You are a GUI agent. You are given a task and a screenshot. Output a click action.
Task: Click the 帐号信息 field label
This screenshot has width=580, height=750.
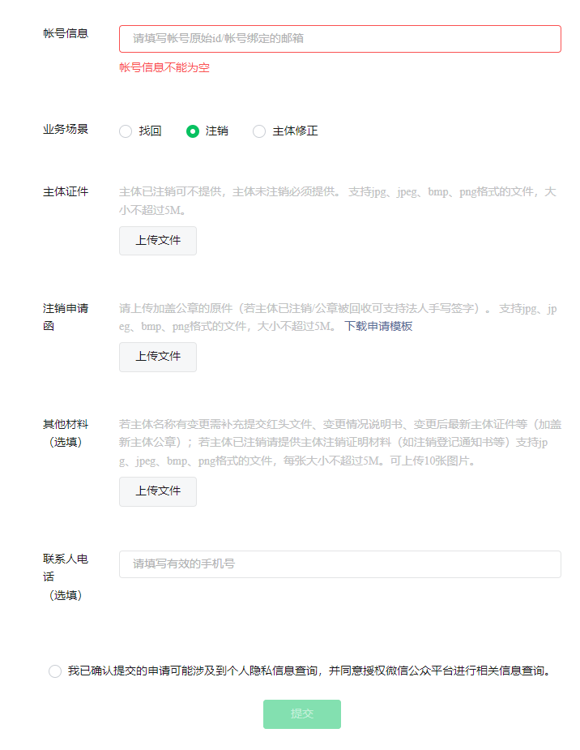pyautogui.click(x=66, y=33)
